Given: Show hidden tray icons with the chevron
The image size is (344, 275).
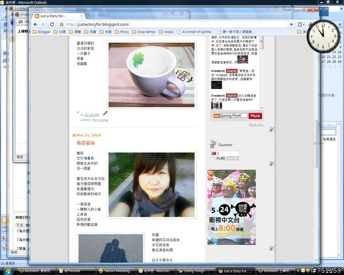Looking at the screenshot, I should pos(298,271).
